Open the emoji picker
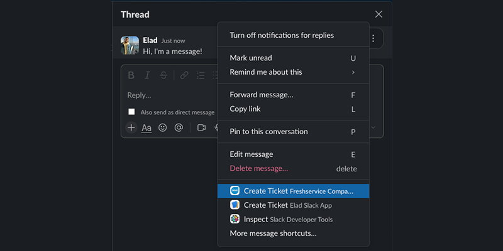 coord(163,128)
